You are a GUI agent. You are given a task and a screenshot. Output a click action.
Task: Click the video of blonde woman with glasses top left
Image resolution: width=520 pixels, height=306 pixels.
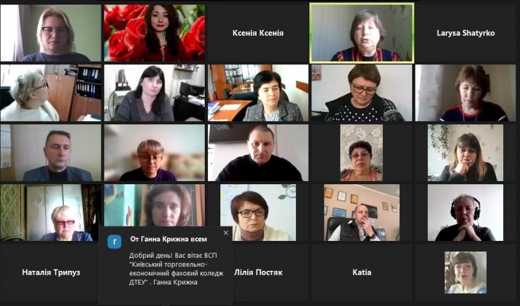click(51, 33)
